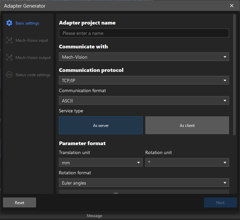The image size is (240, 220).
Task: Click the Basic settings gear icon
Action: click(9, 23)
